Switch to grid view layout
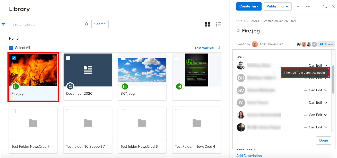The height and width of the screenshot is (158, 337). coord(208,24)
